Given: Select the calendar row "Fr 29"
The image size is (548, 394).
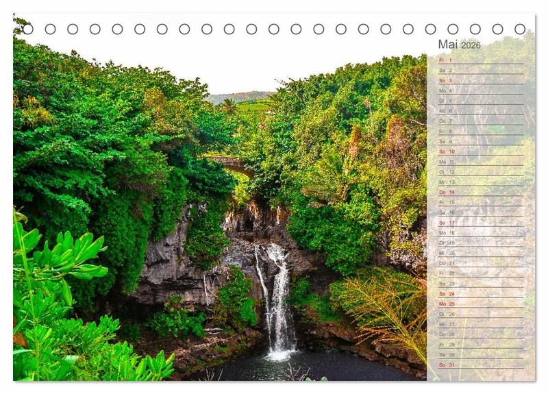Looking at the screenshot, I should (x=481, y=345).
